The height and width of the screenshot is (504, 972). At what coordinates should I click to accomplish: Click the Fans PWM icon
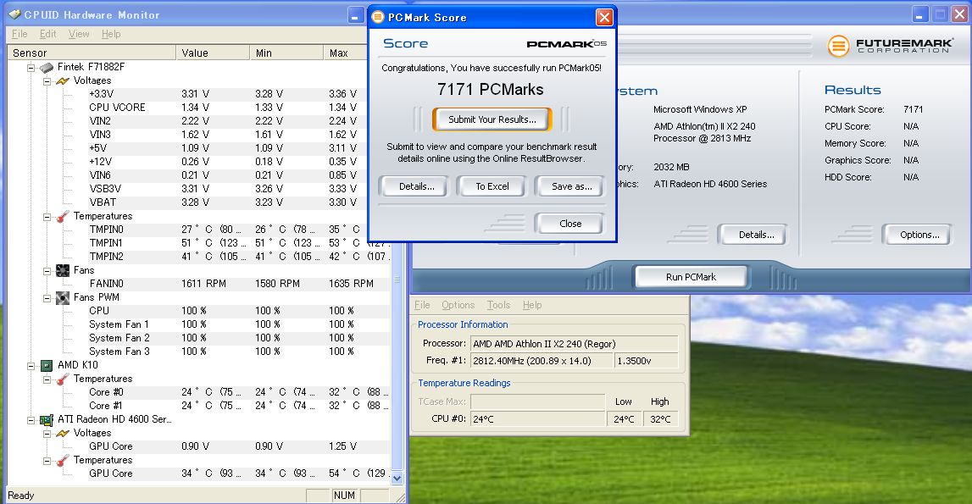[x=63, y=297]
